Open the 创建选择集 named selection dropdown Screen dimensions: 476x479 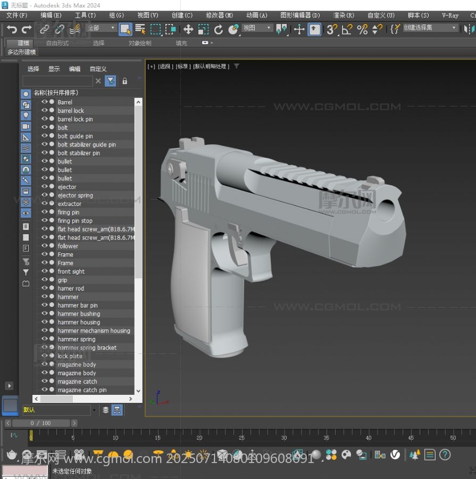(430, 28)
